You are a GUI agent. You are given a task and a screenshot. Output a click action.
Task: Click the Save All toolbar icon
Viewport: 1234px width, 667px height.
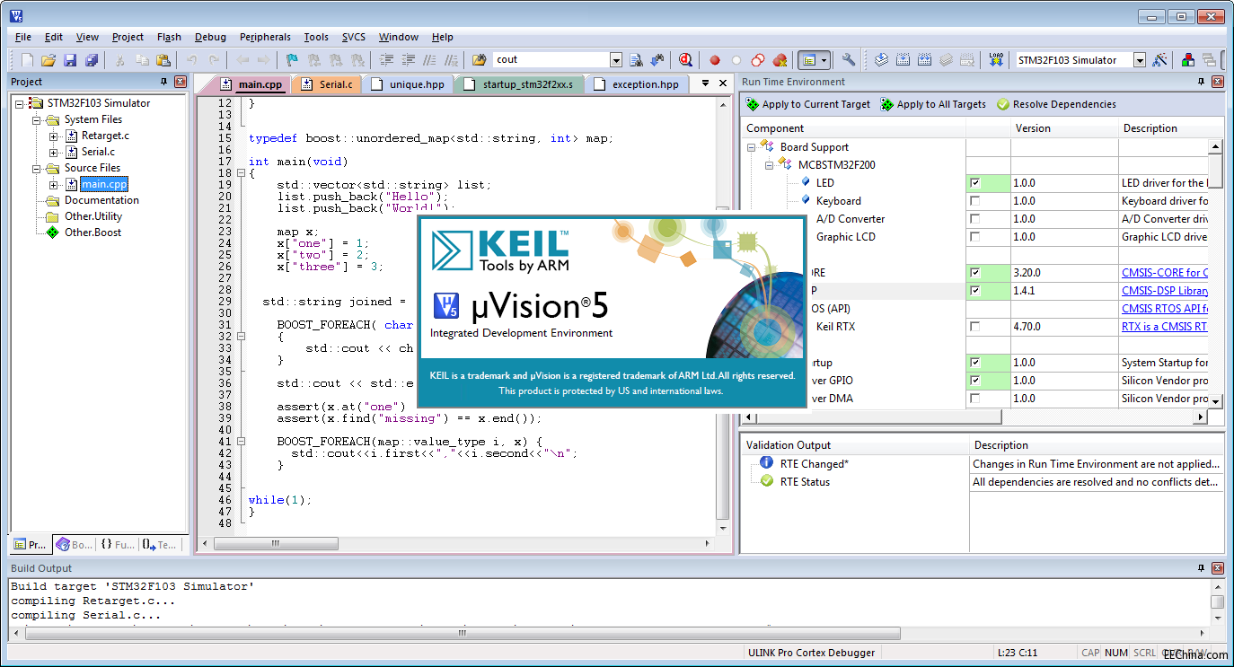tap(92, 60)
